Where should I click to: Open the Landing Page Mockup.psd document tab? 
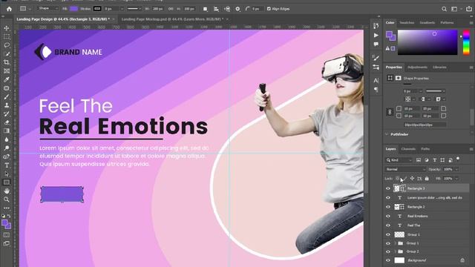[x=171, y=19]
